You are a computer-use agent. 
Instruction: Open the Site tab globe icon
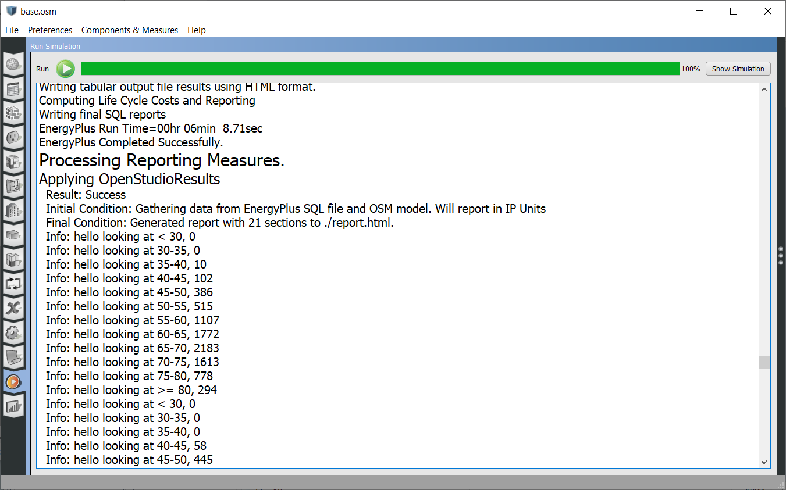13,65
